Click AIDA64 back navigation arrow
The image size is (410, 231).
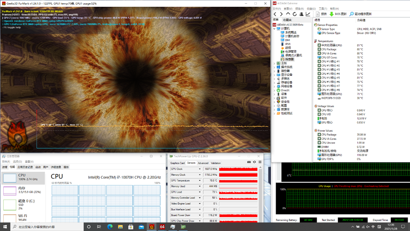pyautogui.click(x=275, y=14)
